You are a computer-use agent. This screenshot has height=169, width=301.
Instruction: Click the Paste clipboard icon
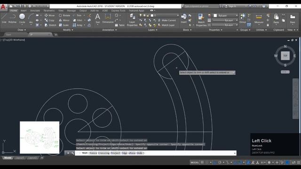tap(276, 18)
